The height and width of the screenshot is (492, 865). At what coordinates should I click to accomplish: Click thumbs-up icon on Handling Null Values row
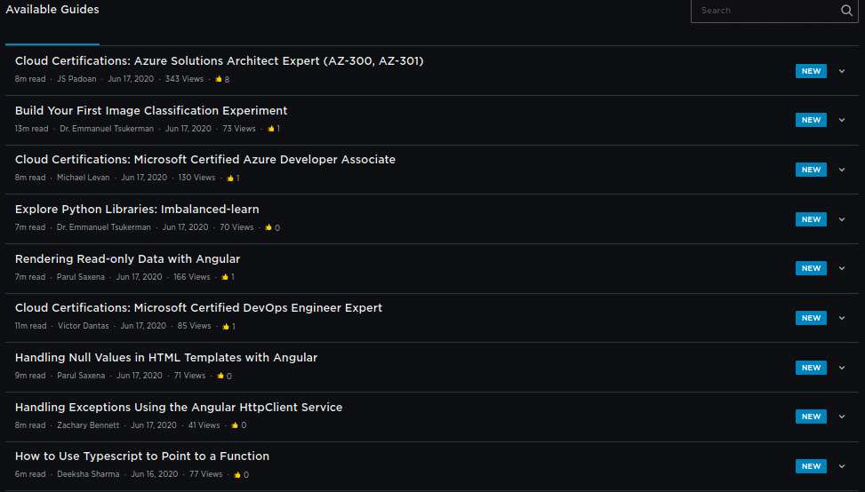coord(220,375)
